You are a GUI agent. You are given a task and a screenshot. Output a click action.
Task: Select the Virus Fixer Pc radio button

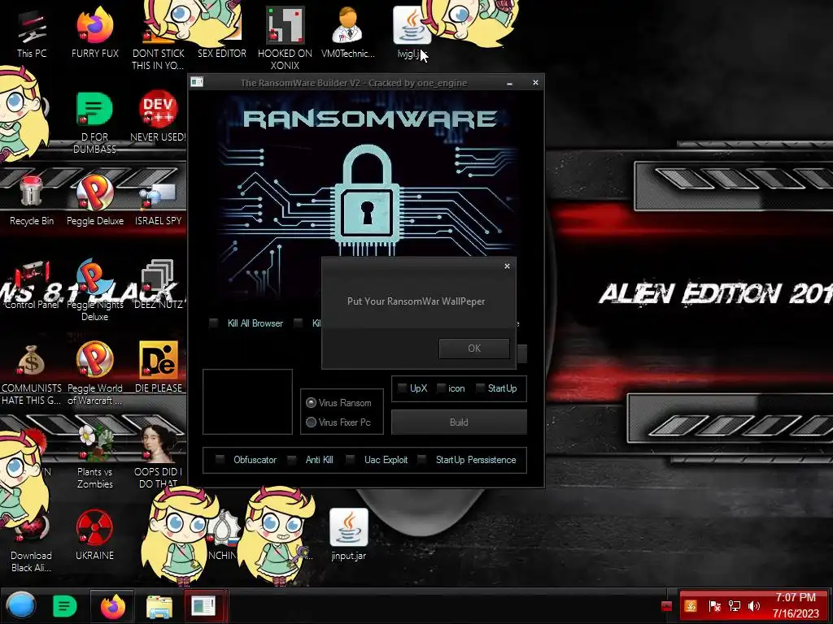click(312, 422)
